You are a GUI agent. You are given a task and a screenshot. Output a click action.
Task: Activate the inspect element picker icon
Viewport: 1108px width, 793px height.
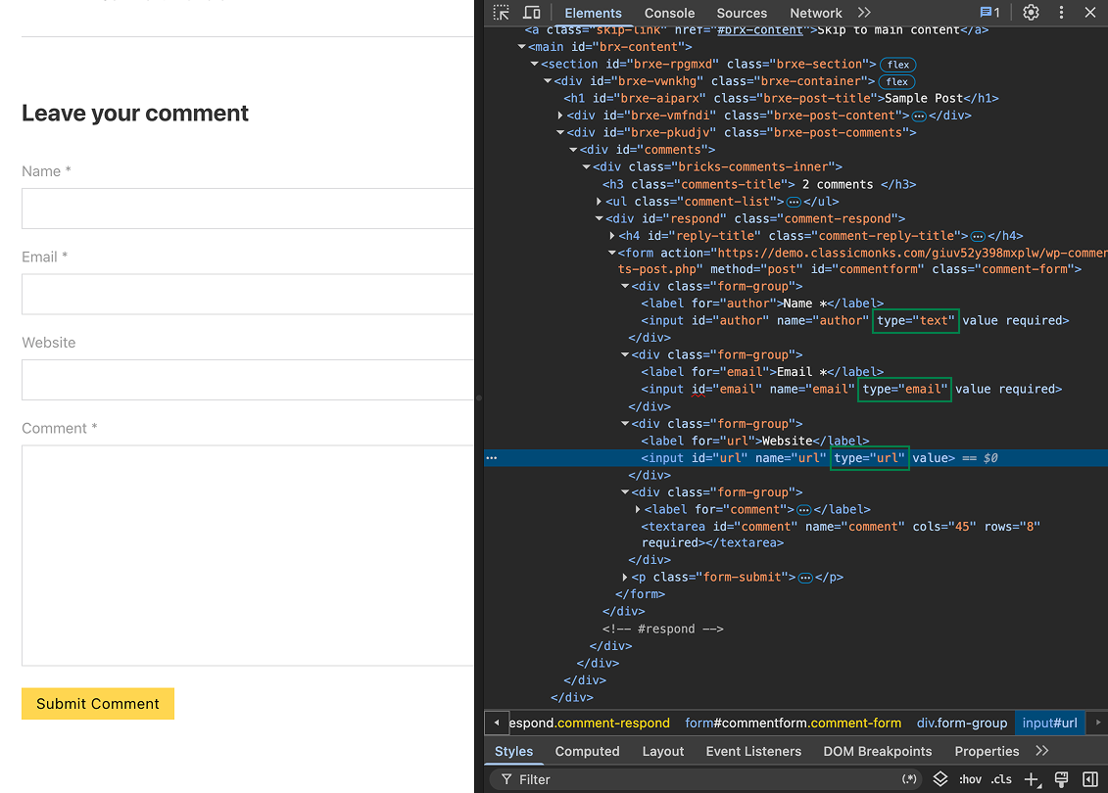tap(501, 13)
